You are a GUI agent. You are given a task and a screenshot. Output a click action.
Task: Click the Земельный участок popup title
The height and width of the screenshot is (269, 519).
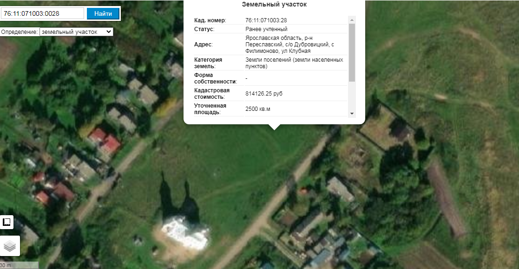coord(274,5)
